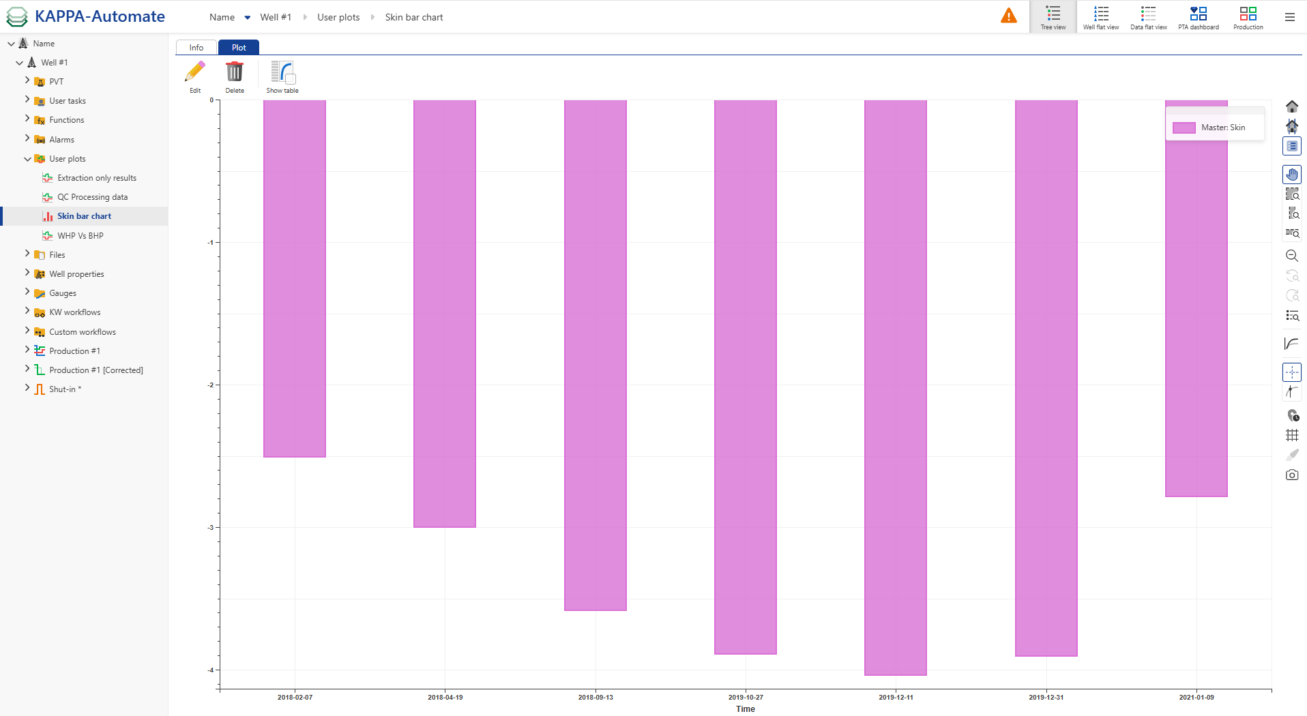Click the warning triangle indicator
Viewport: 1307px width, 716px height.
tap(1009, 15)
